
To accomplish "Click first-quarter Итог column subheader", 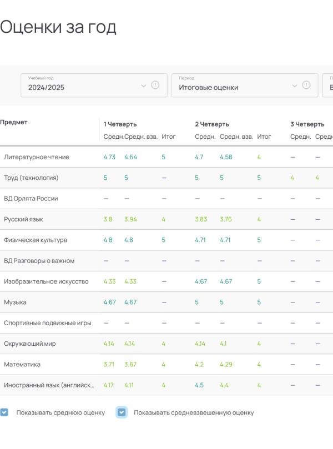I will tap(168, 137).
